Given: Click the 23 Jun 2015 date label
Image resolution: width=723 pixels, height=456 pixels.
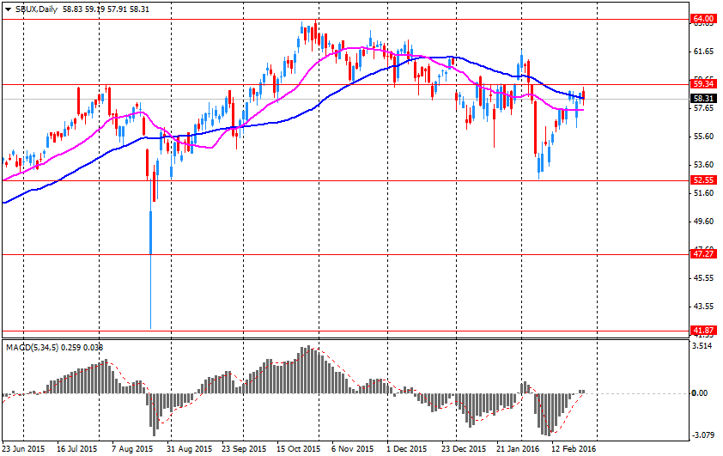Looking at the screenshot, I should pyautogui.click(x=23, y=448).
